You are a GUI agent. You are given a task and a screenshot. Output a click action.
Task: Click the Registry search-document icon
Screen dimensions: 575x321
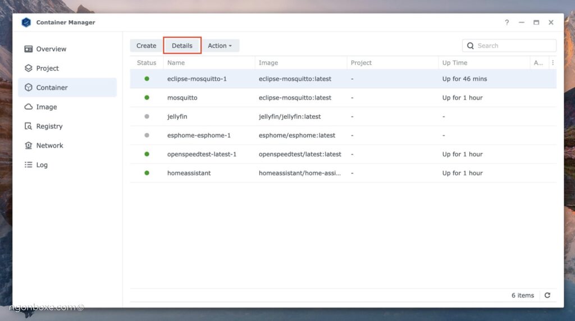click(28, 126)
